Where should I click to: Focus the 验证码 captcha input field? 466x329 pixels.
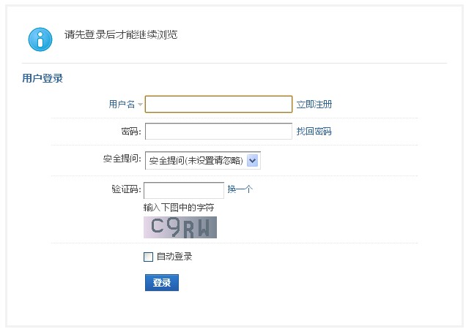[x=184, y=190]
